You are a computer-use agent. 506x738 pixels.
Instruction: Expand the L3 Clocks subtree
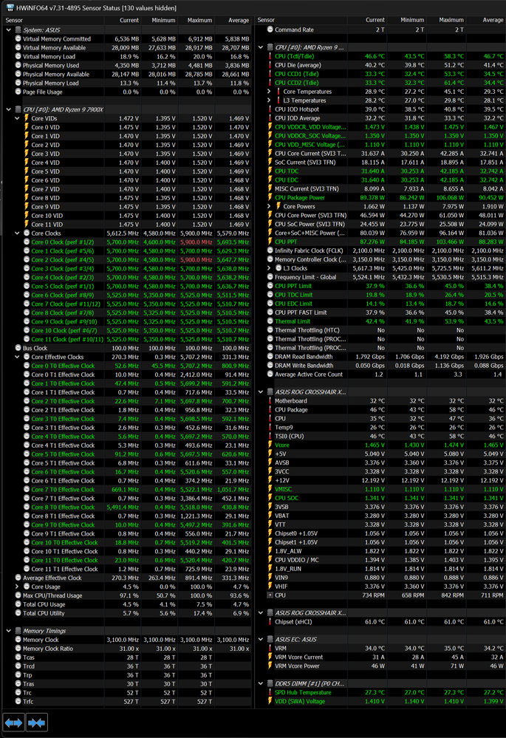tap(269, 268)
